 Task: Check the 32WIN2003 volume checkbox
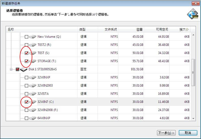click(26, 86)
